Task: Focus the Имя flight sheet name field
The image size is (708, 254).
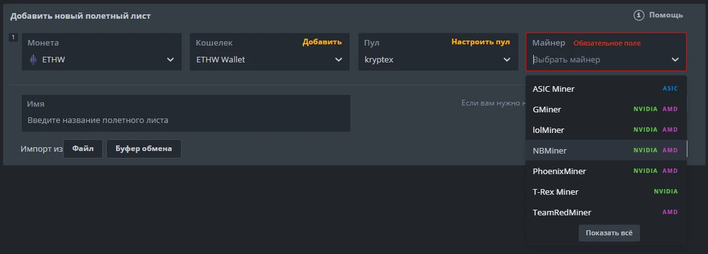Action: click(x=185, y=120)
